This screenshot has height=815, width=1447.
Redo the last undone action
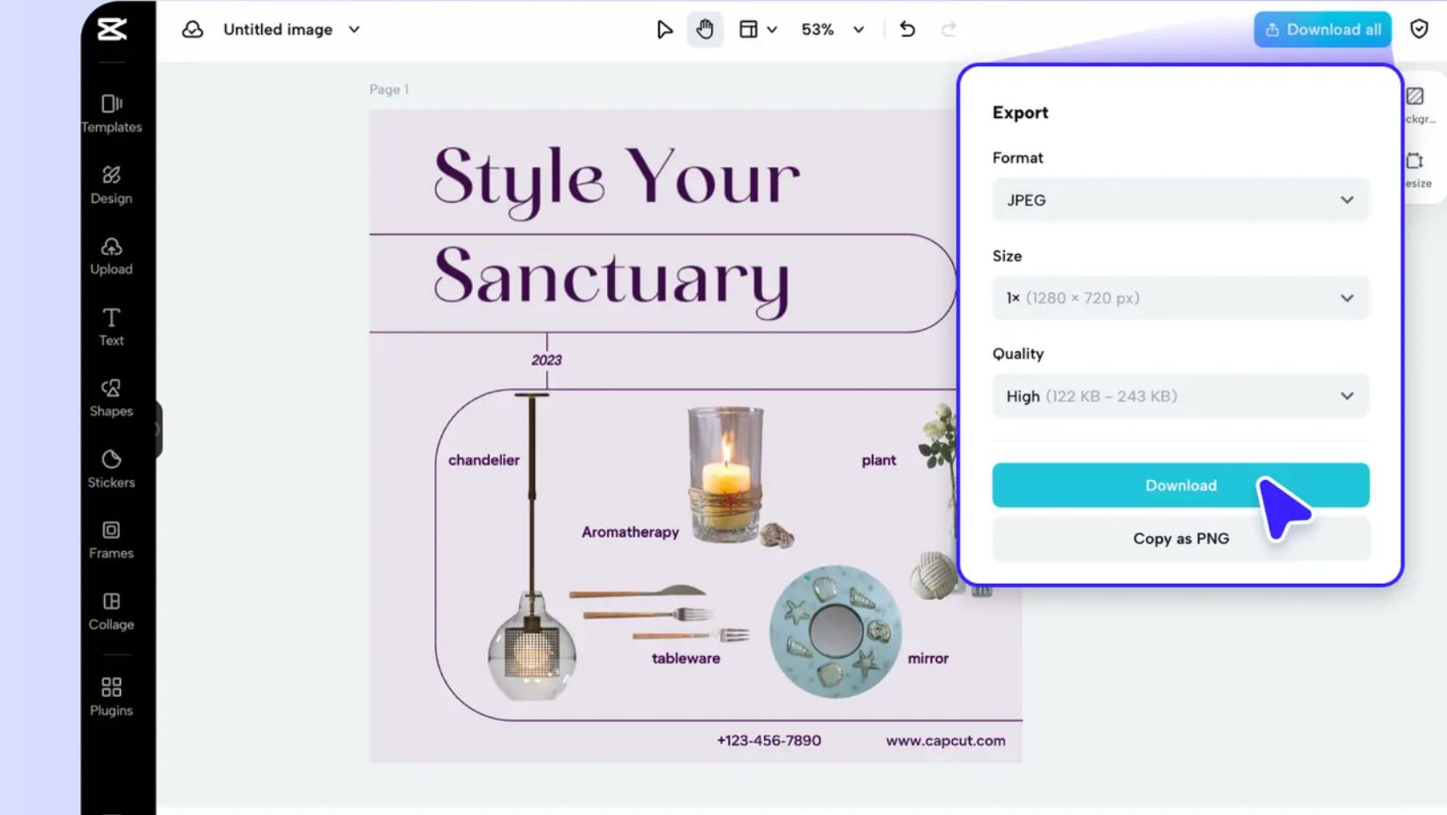tap(948, 29)
